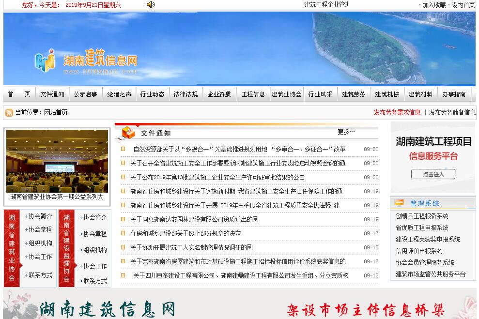
Task: Click the 文件通知 section header icon
Action: [x=128, y=133]
